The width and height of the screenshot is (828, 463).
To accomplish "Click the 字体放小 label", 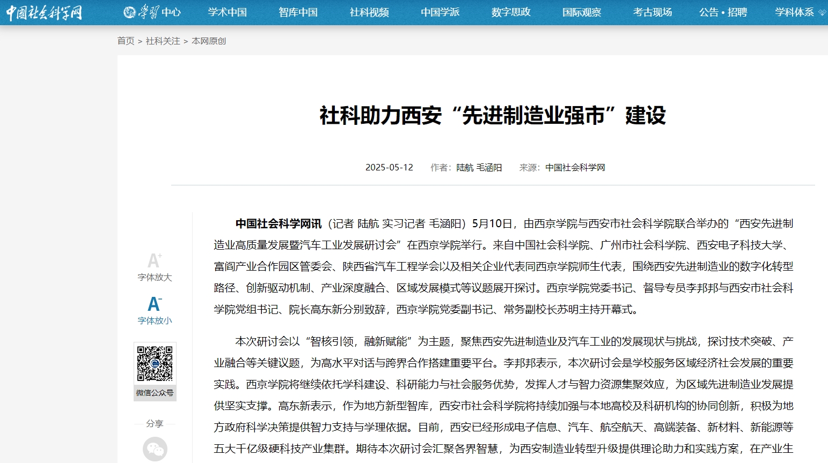I will 155,320.
